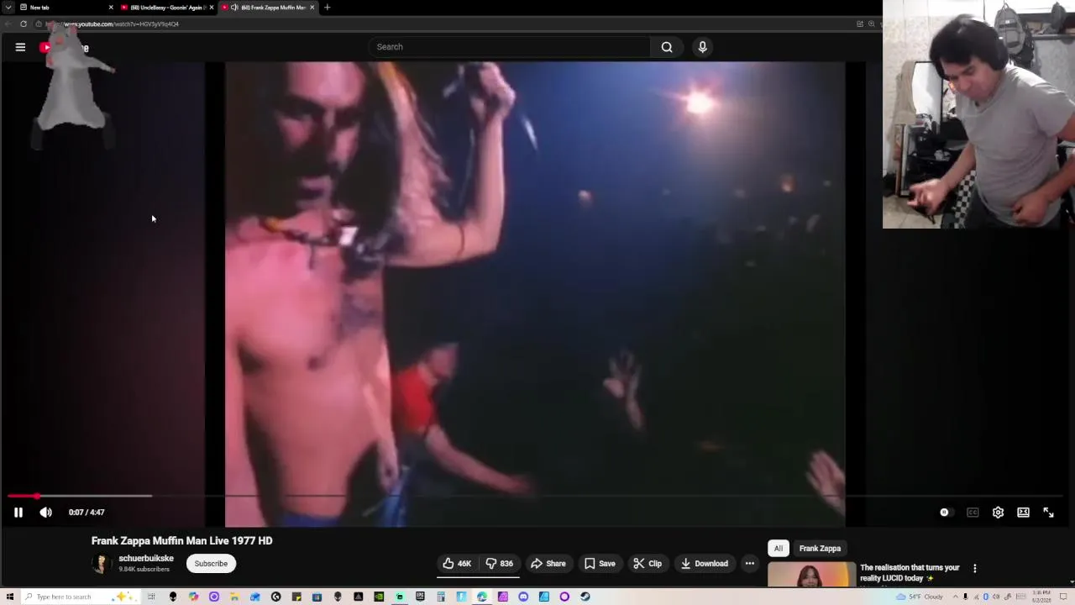Open the LUCID reality recommended video thumbnail
The height and width of the screenshot is (605, 1075).
click(x=811, y=575)
